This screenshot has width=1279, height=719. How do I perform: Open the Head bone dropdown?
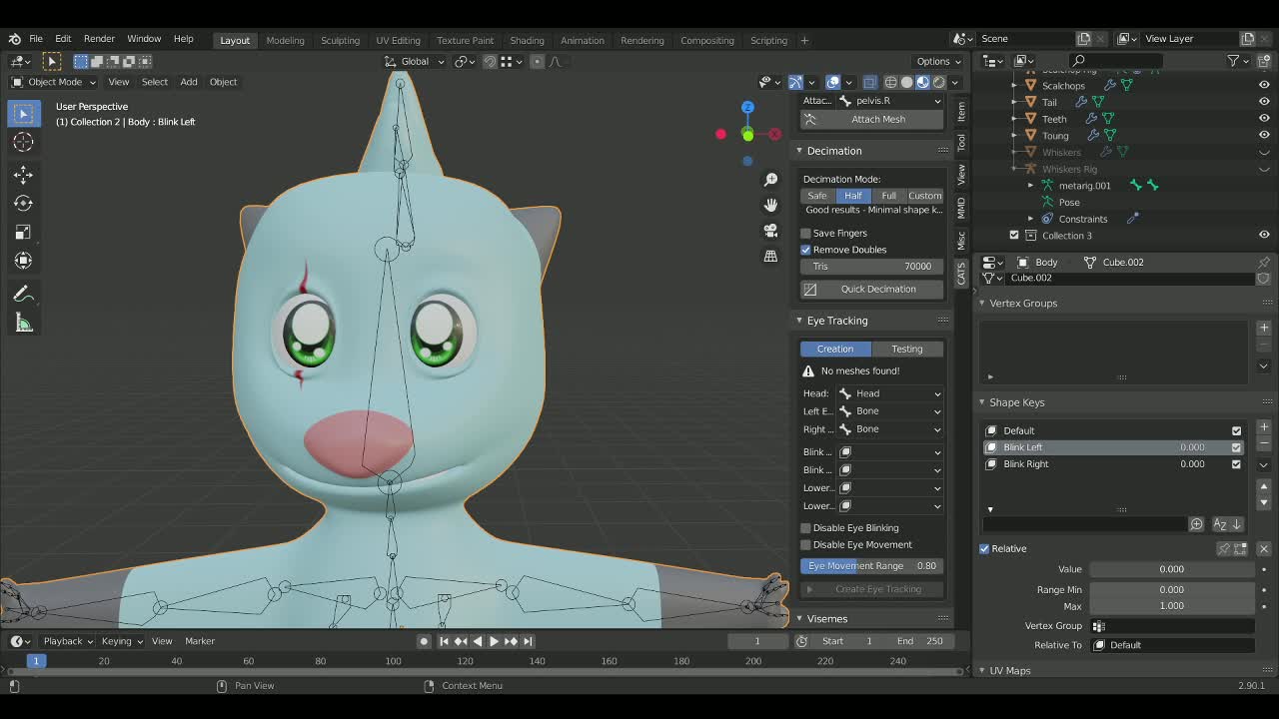[889, 393]
